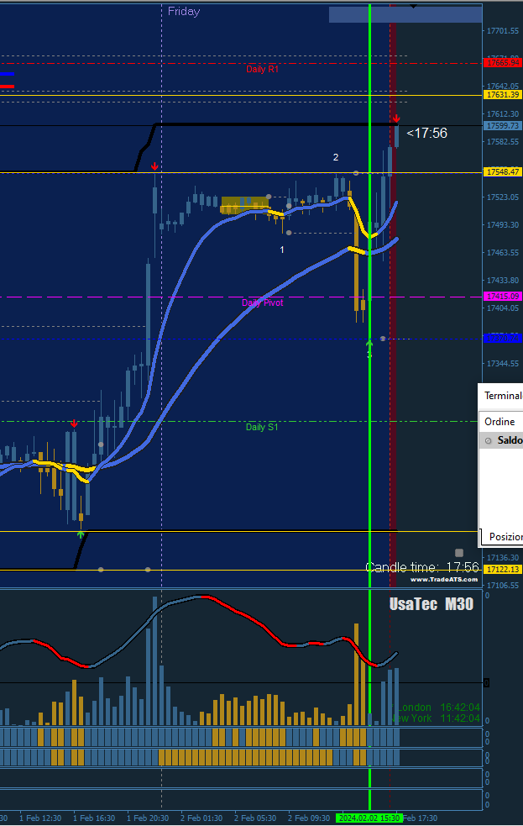Click the Daily R1 label

point(262,69)
